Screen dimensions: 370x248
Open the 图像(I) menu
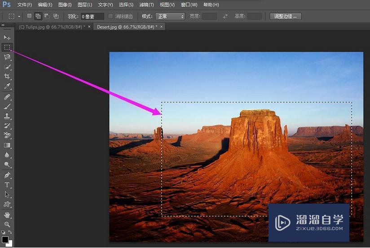click(x=65, y=4)
